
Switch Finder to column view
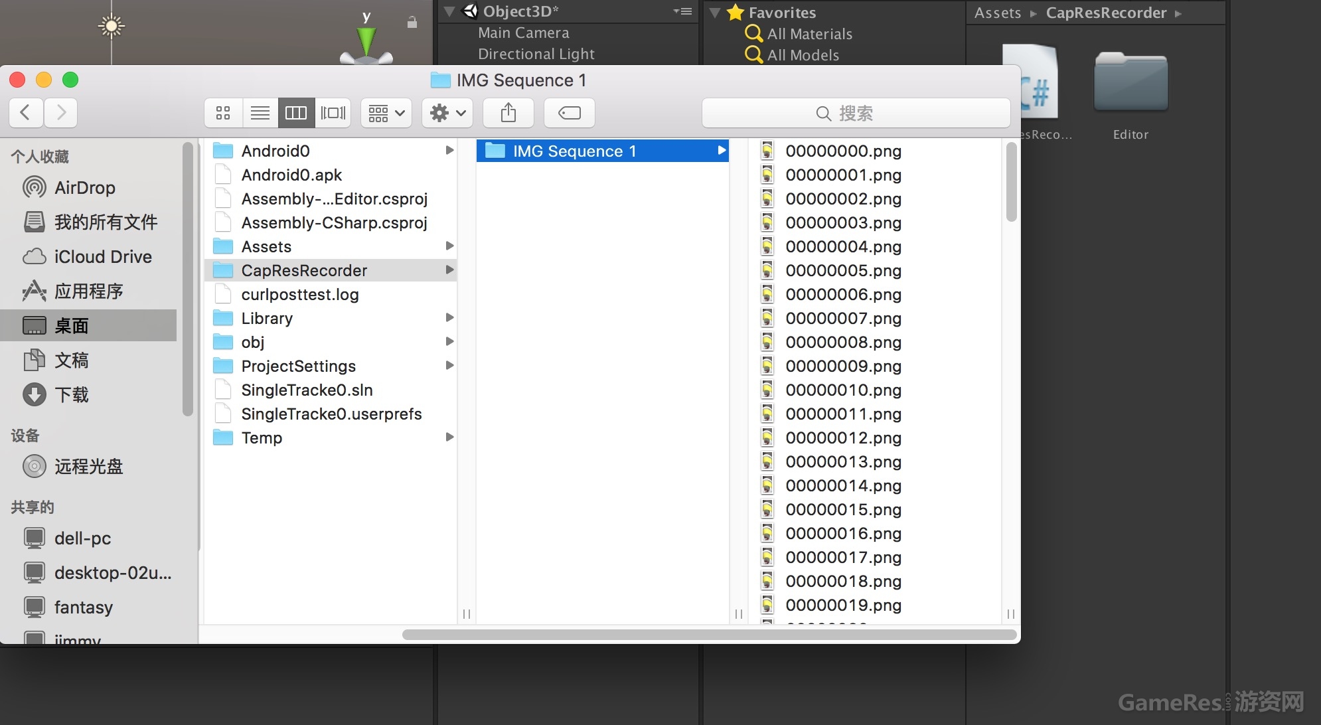296,113
